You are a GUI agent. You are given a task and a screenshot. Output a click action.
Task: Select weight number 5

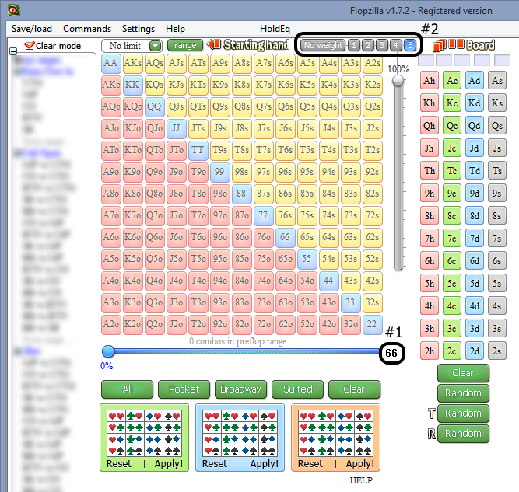pos(410,45)
